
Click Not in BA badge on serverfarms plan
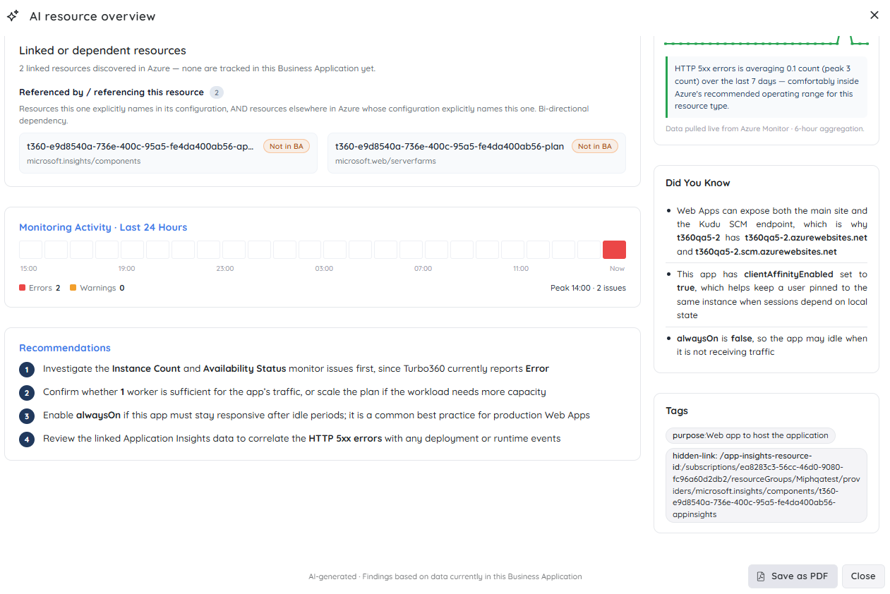595,147
